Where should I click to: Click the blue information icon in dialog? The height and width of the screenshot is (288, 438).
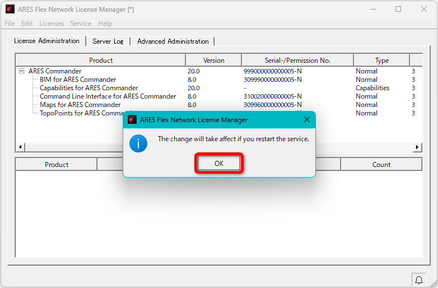click(x=138, y=143)
